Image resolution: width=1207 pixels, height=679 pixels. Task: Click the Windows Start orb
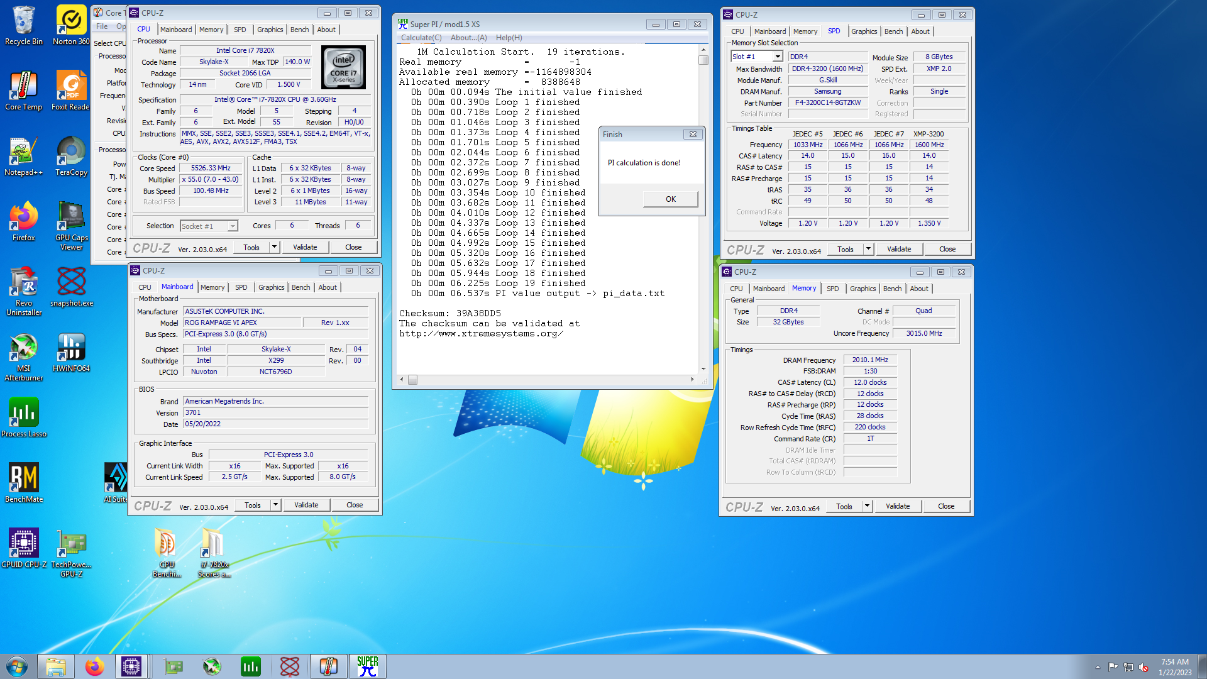17,666
